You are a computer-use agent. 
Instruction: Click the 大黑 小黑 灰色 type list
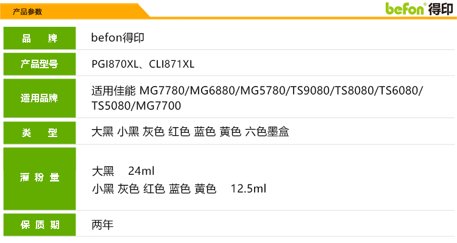128,132
